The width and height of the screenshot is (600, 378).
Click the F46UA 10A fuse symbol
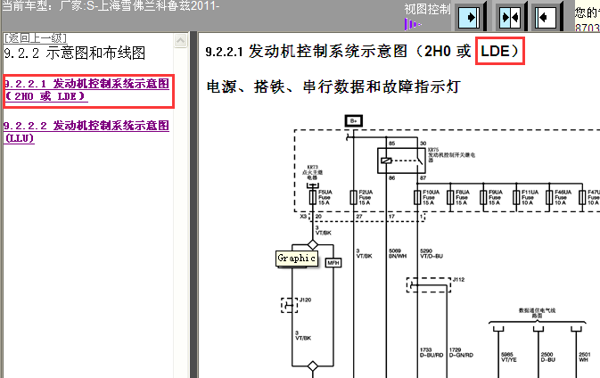pyautogui.click(x=549, y=197)
